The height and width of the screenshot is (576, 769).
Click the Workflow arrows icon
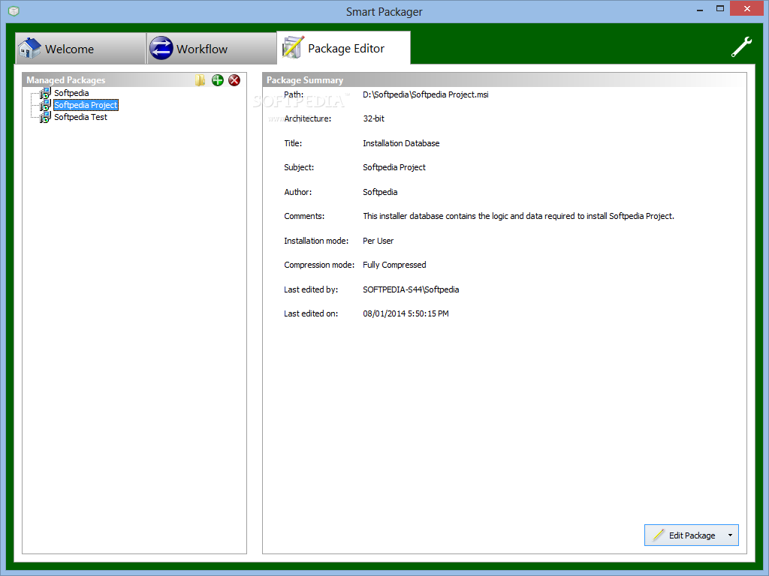[161, 49]
